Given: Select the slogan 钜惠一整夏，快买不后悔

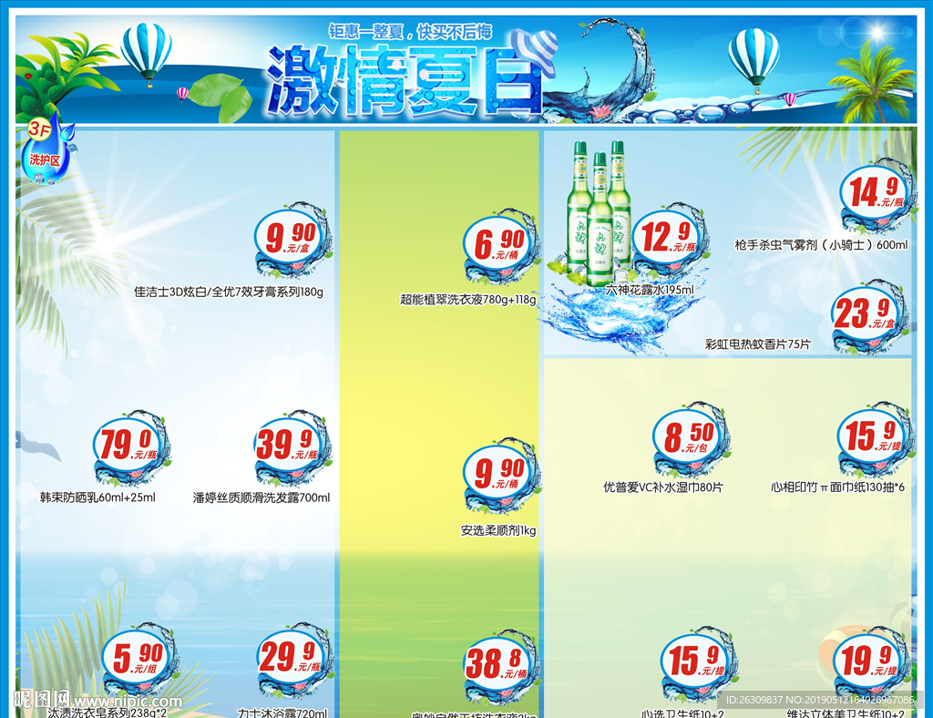Looking at the screenshot, I should [x=411, y=31].
